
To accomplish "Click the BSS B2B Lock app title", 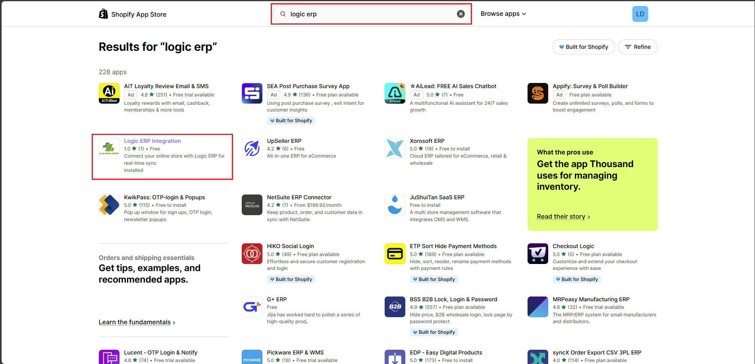I will pos(453,299).
